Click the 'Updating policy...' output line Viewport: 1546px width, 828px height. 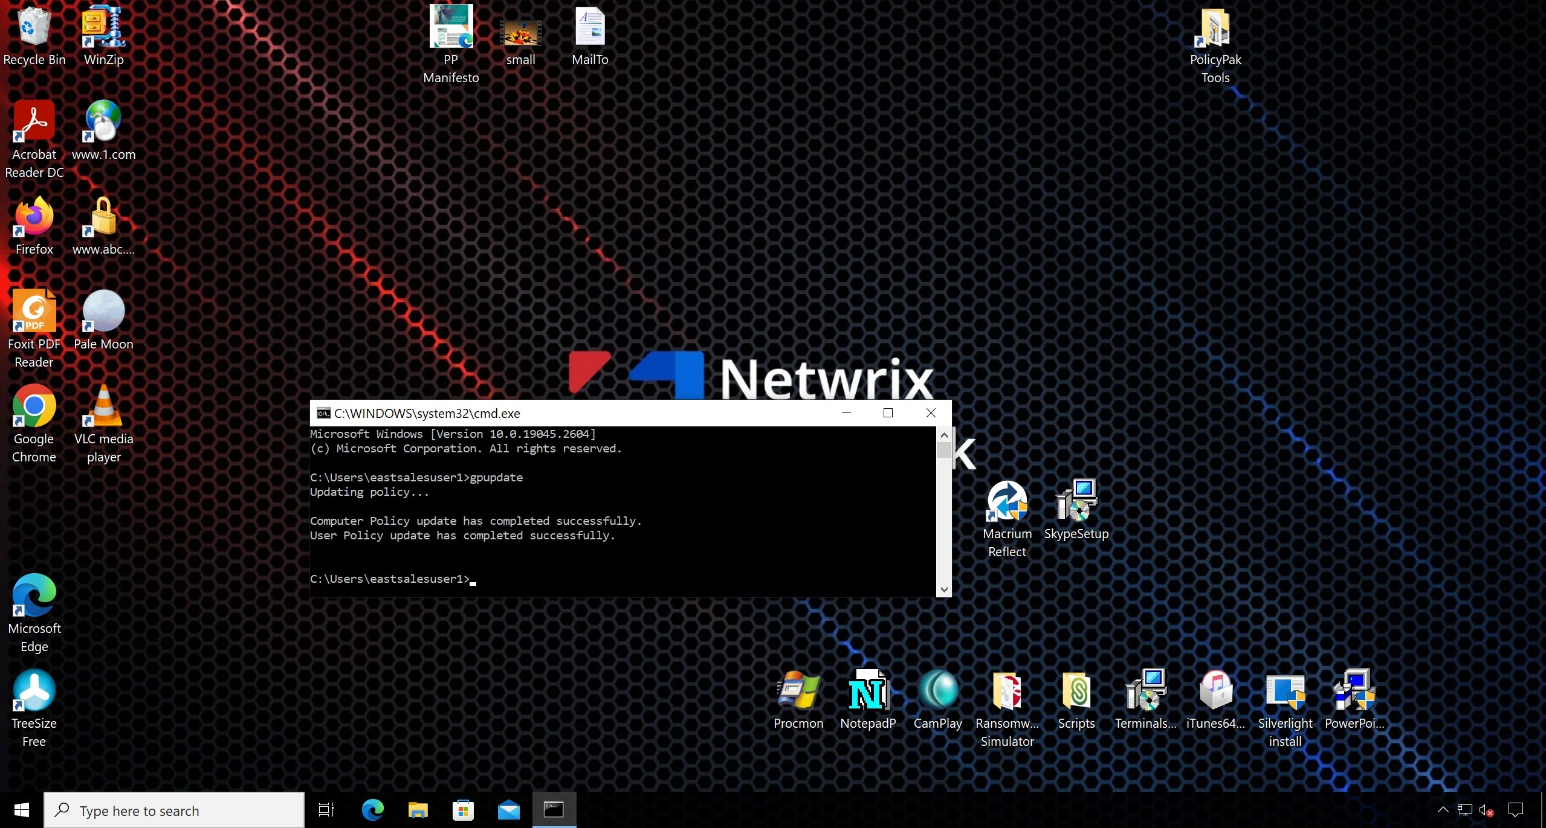pos(369,492)
